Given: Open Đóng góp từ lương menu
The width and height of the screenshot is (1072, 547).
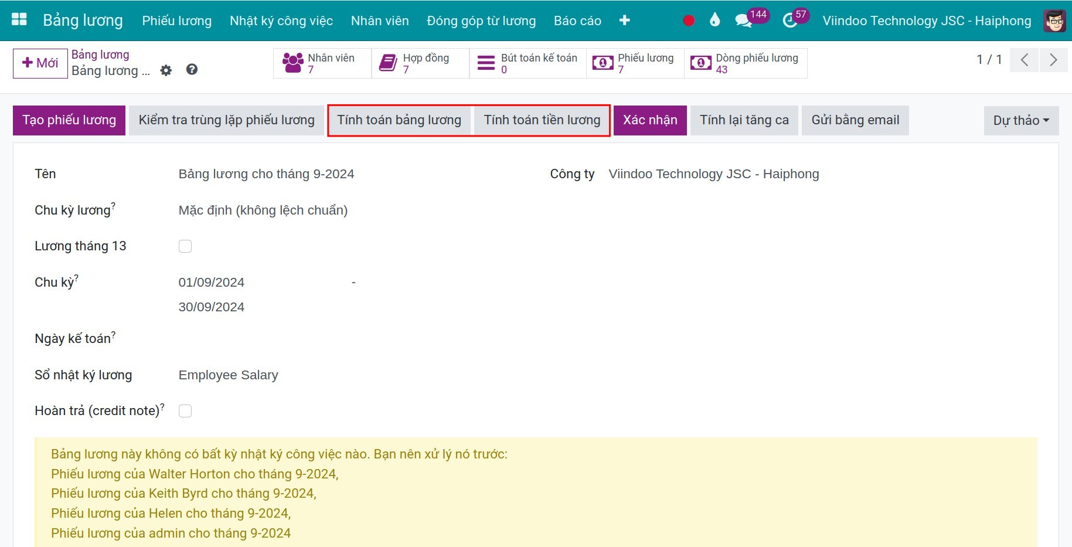Looking at the screenshot, I should tap(481, 21).
